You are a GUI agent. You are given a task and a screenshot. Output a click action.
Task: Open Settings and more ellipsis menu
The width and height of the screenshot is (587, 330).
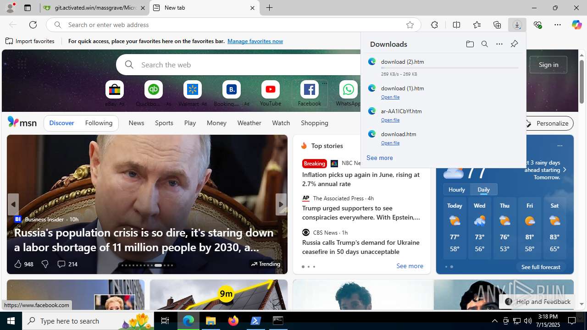(x=558, y=25)
